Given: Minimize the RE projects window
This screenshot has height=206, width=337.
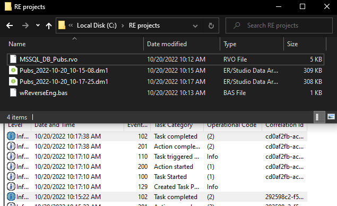Looking at the screenshot, I should pyautogui.click(x=279, y=6).
